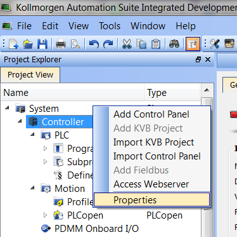Image resolution: width=237 pixels, height=237 pixels.
Task: Click the Controller node icon
Action: tap(33, 122)
